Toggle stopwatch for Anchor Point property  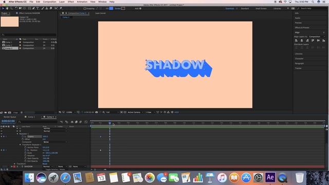(25, 147)
